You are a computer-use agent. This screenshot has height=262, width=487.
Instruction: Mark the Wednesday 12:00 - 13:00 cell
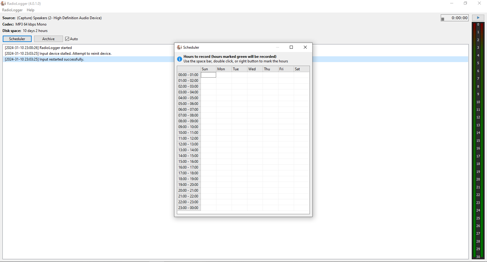coord(255,144)
